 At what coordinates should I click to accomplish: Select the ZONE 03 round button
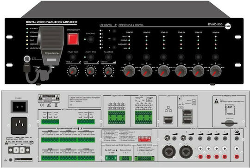163,57
